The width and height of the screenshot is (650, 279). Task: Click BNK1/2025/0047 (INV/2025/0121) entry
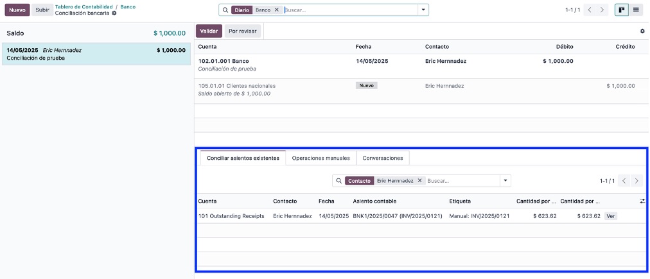[x=398, y=216]
